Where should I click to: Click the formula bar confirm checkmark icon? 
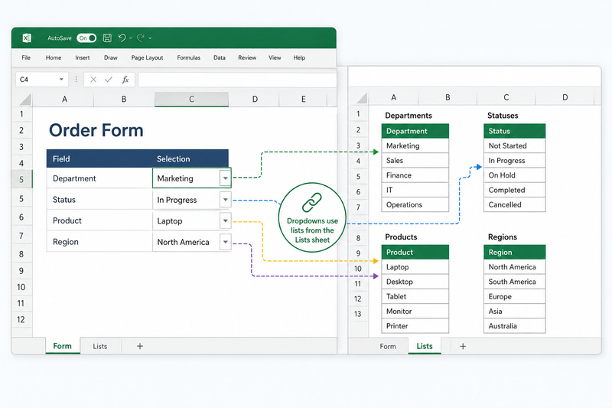(x=109, y=80)
